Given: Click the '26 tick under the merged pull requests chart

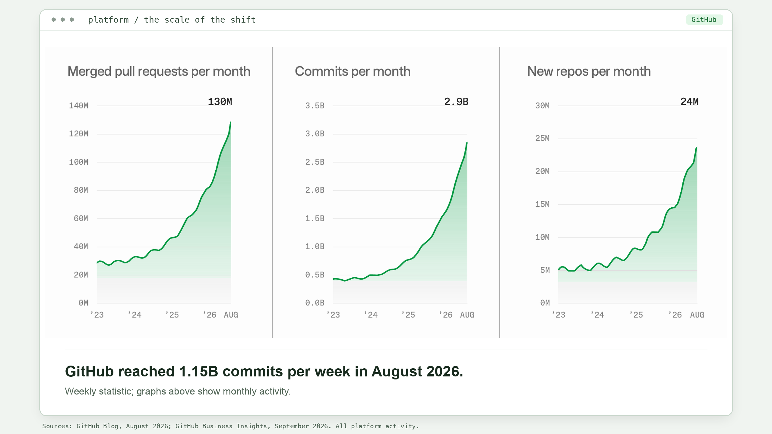Looking at the screenshot, I should [x=209, y=315].
